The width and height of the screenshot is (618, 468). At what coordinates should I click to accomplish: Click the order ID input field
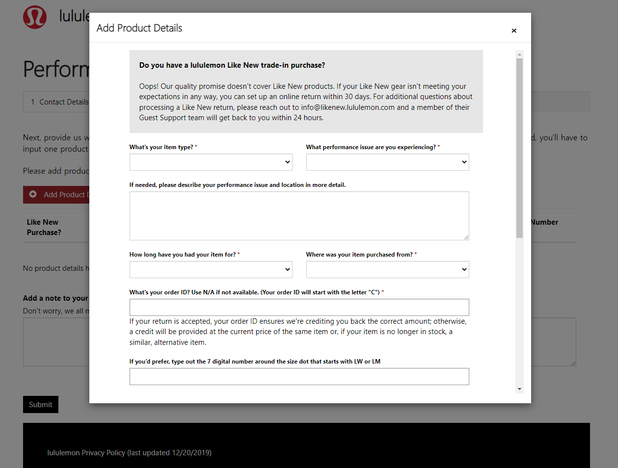click(299, 307)
